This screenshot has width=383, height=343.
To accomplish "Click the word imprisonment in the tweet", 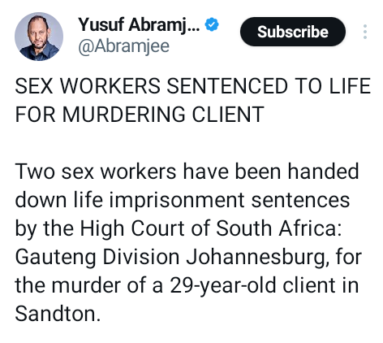I will [177, 201].
